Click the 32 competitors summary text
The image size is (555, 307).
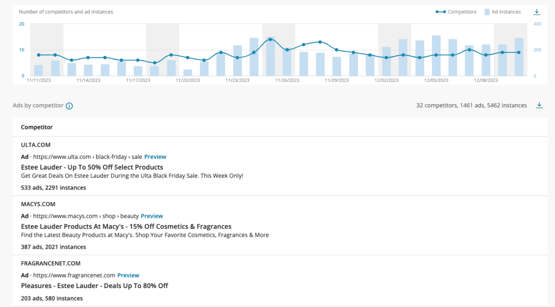471,105
